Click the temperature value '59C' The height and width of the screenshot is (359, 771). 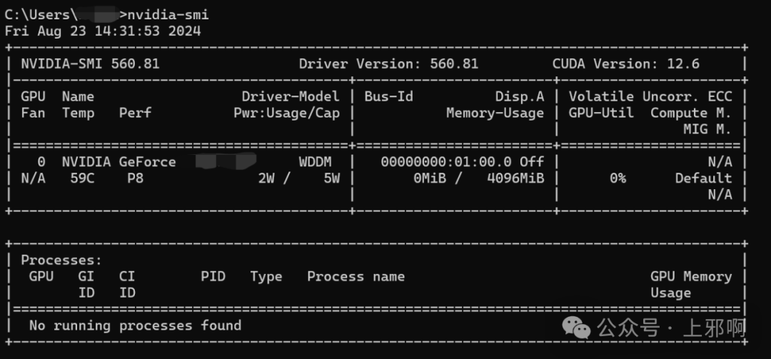[x=82, y=178]
